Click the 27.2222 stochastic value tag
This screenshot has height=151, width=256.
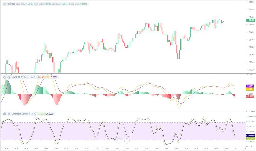click(250, 139)
